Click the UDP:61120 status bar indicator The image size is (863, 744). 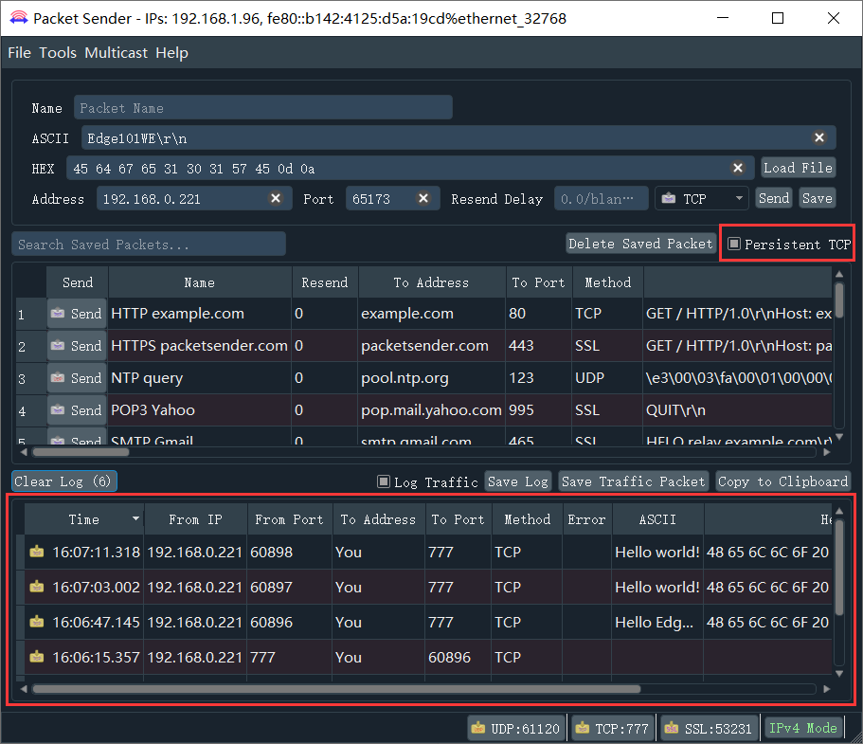click(515, 728)
